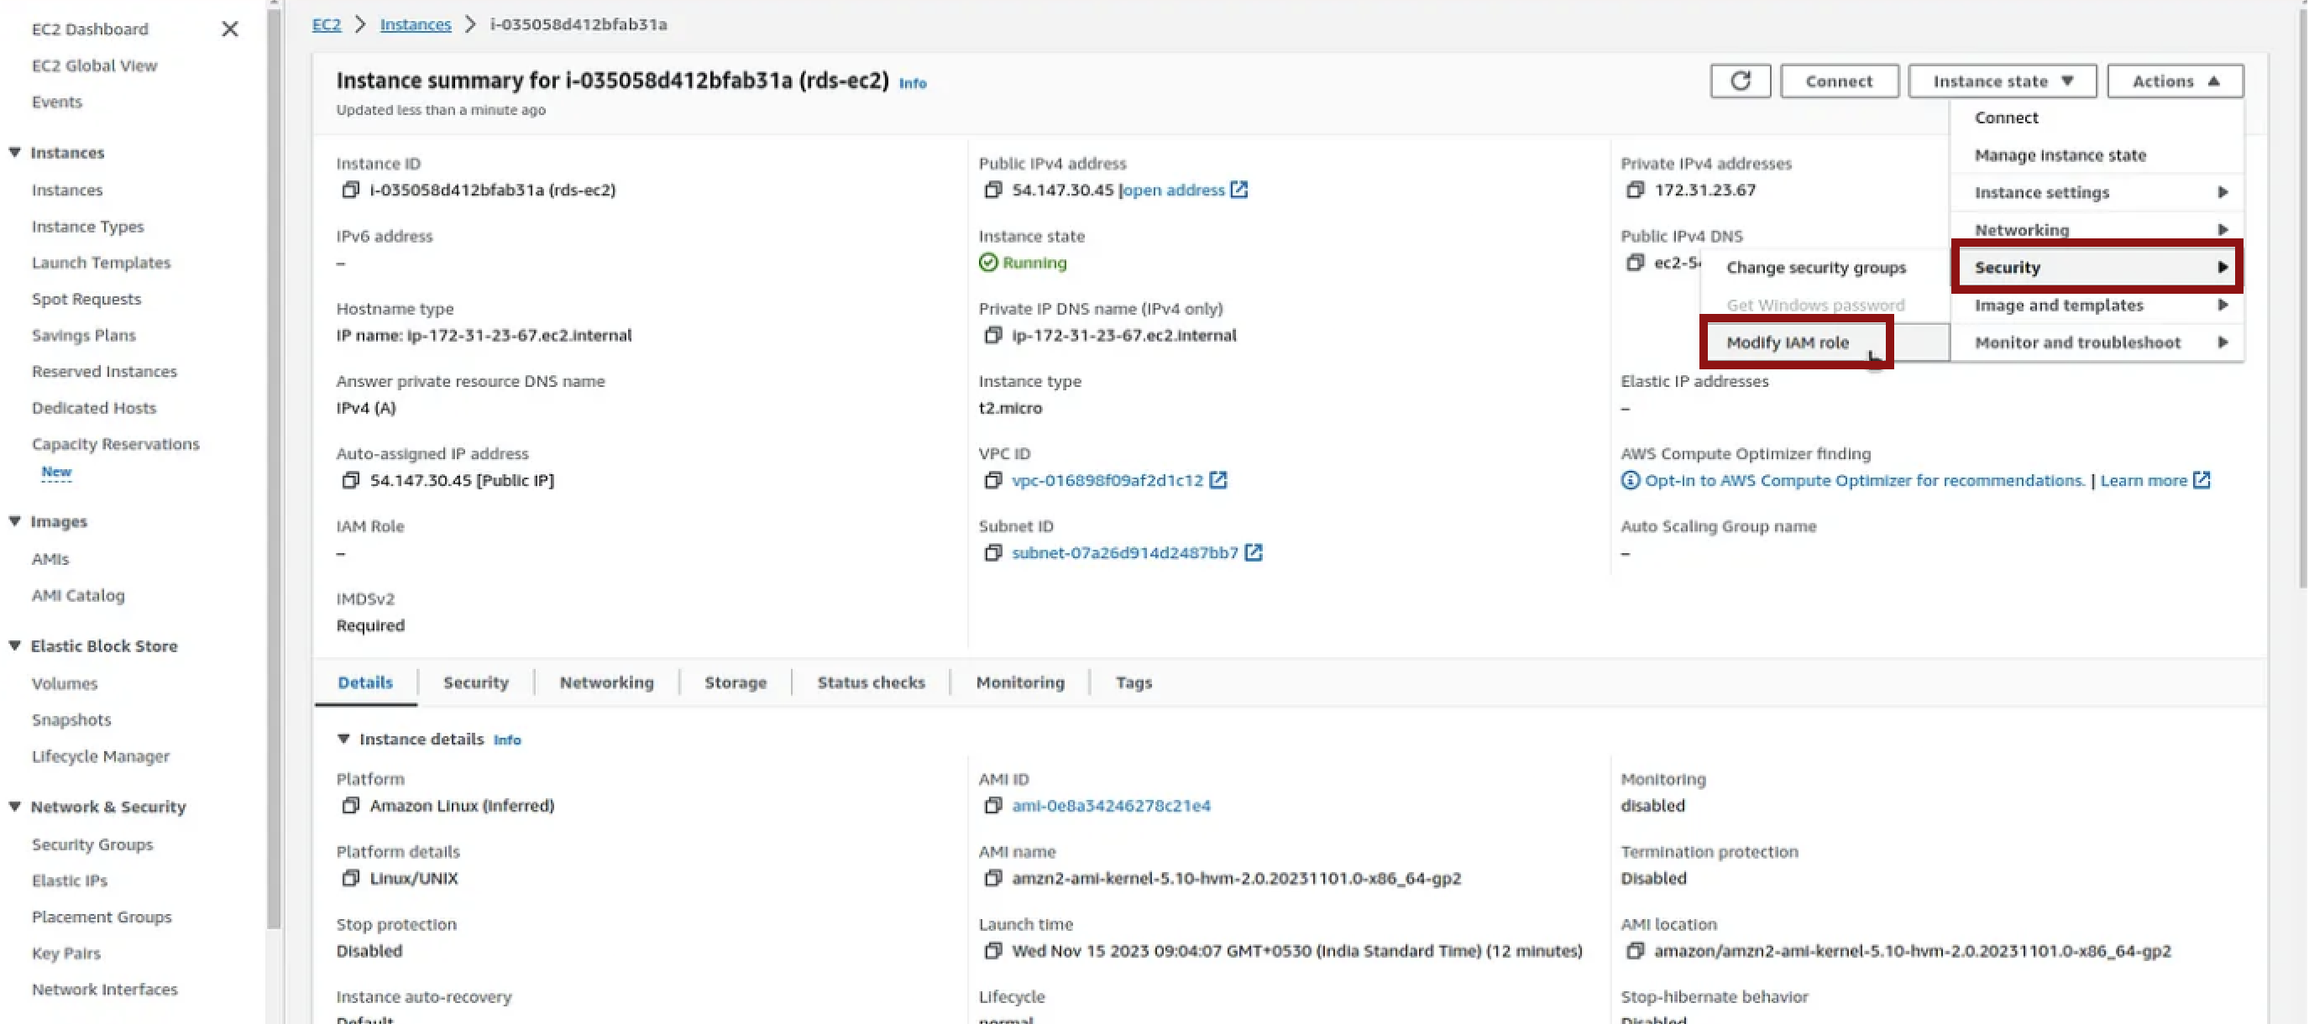The height and width of the screenshot is (1024, 2309).
Task: Go to EC2 Dashboard in sidebar
Action: tap(90, 29)
